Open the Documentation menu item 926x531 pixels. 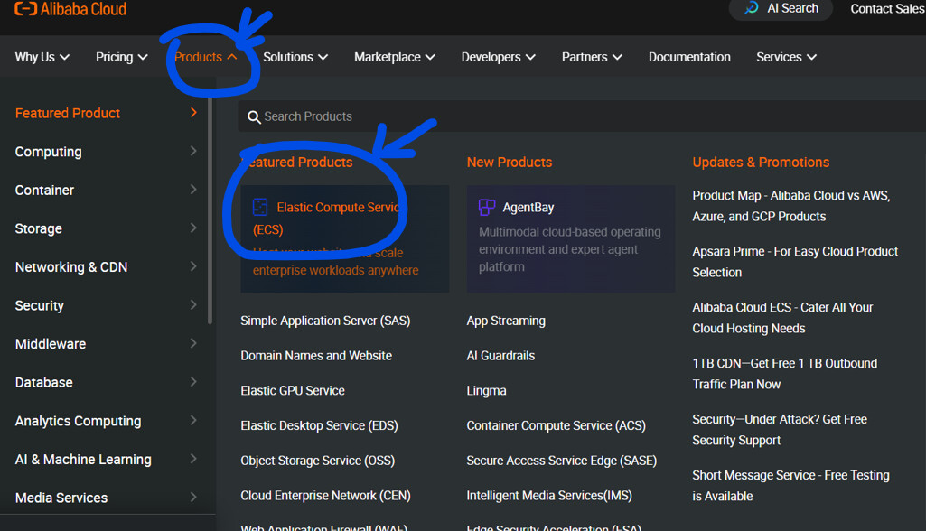click(689, 57)
